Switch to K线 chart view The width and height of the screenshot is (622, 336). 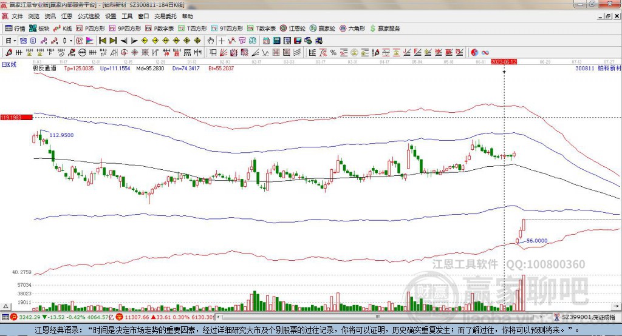[63, 29]
